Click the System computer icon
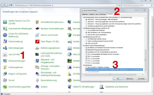The height and width of the screenshot is (96, 154). (37, 87)
